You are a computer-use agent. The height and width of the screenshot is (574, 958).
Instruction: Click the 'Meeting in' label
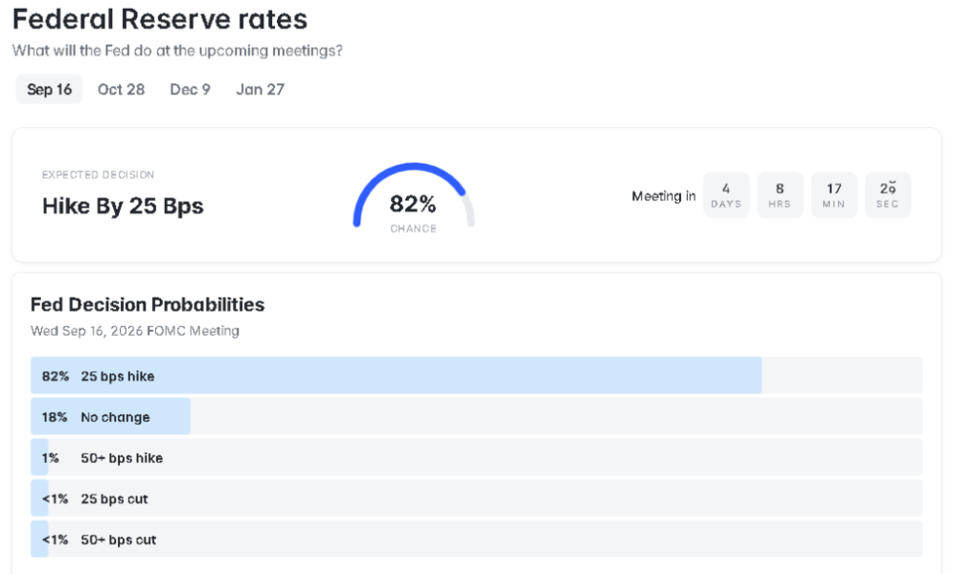point(664,196)
